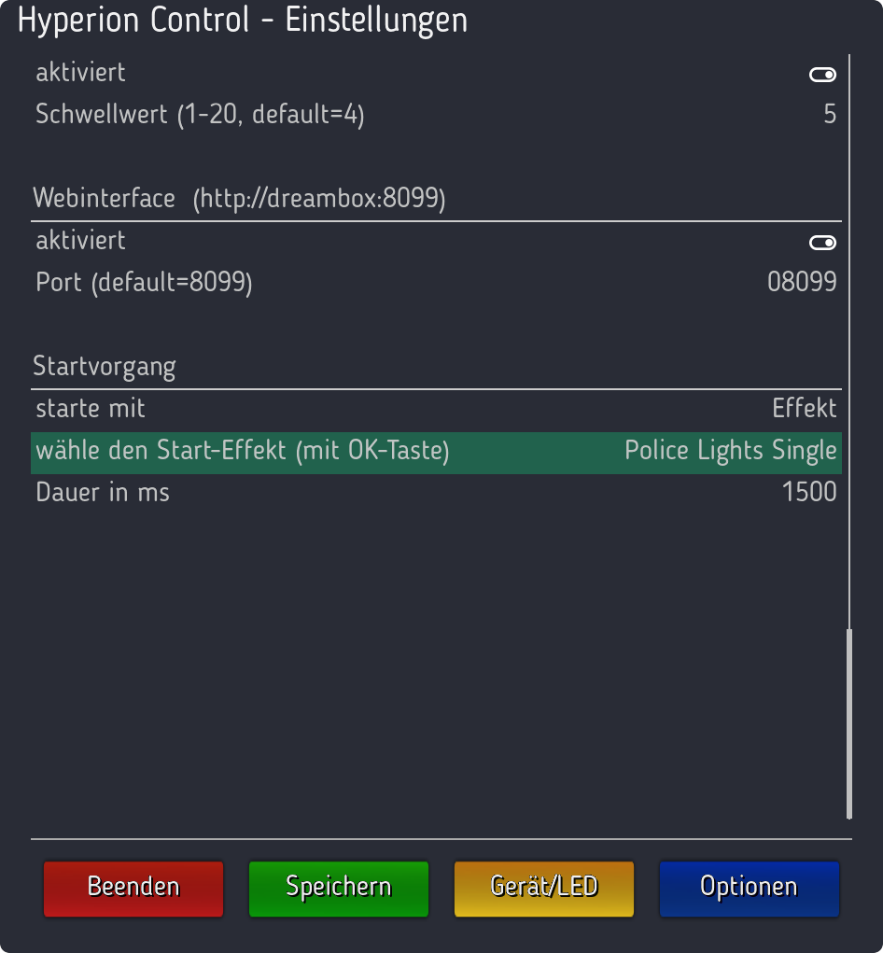Change the 'Effekt' start mode value
Image resolution: width=883 pixels, height=953 pixels.
(804, 408)
